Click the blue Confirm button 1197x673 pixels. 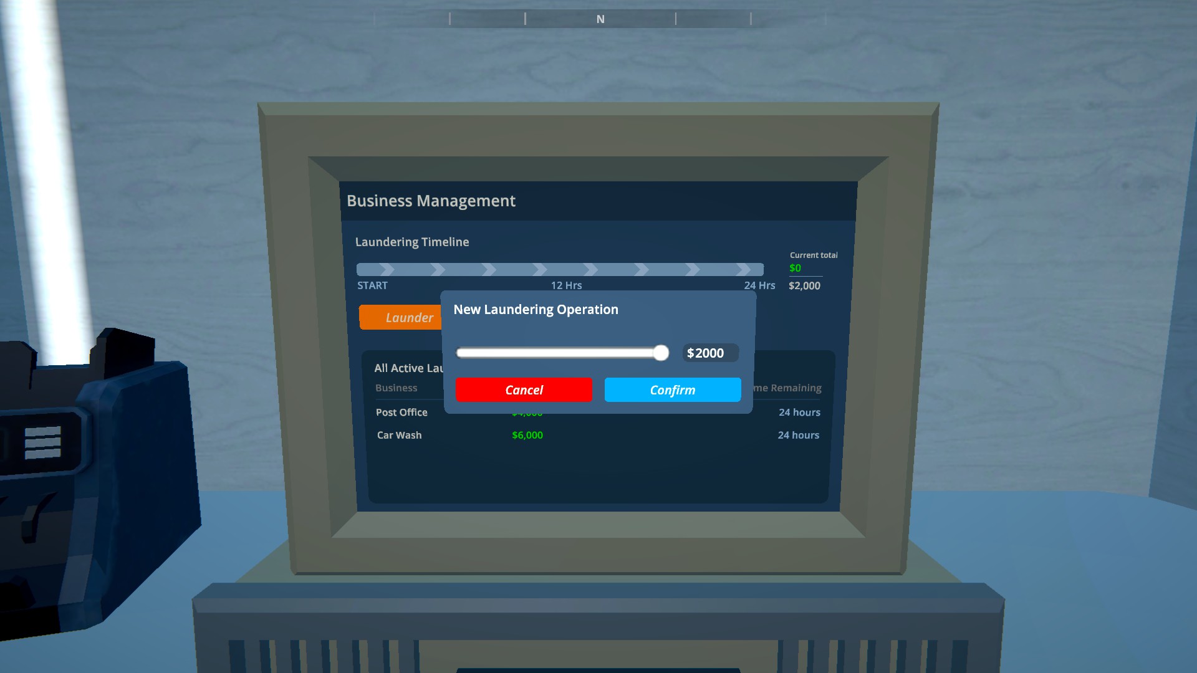[672, 389]
